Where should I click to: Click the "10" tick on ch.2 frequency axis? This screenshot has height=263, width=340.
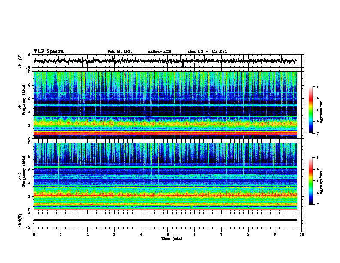[x=29, y=143]
